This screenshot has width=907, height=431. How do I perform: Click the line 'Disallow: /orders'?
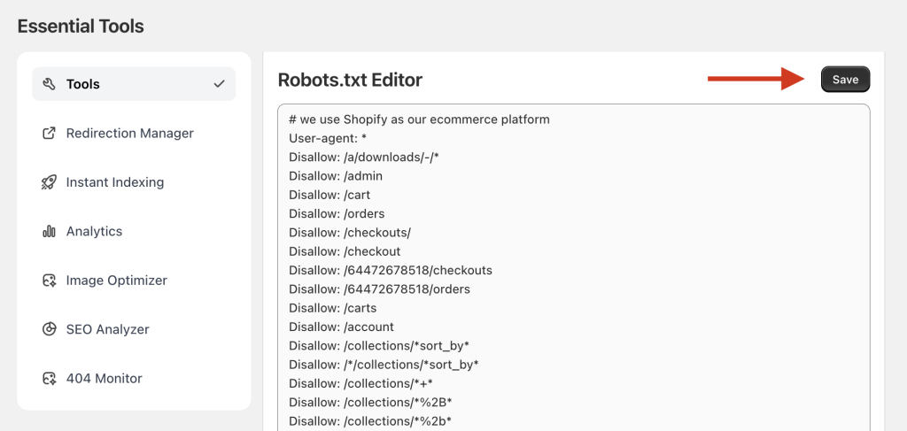(x=337, y=214)
